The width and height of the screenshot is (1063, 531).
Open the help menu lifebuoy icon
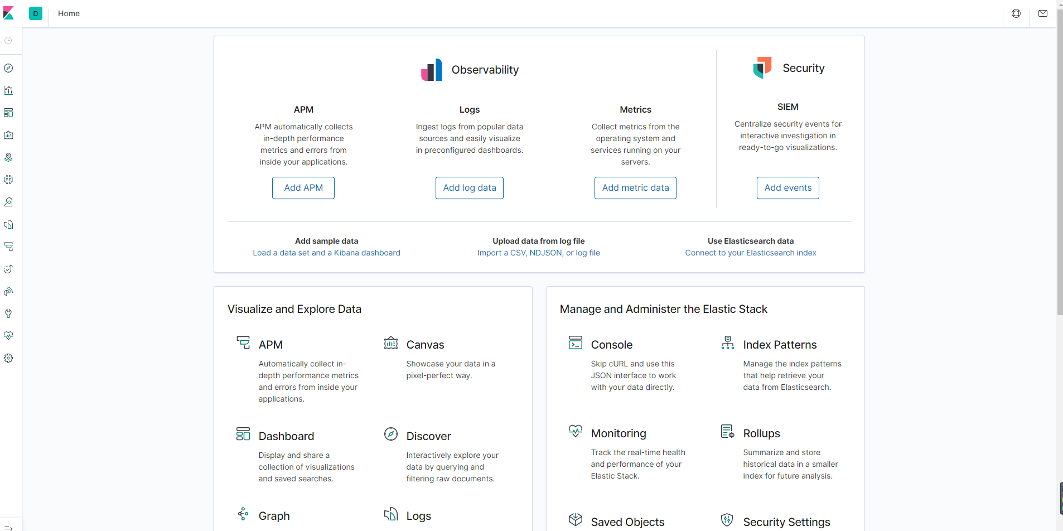click(1016, 13)
